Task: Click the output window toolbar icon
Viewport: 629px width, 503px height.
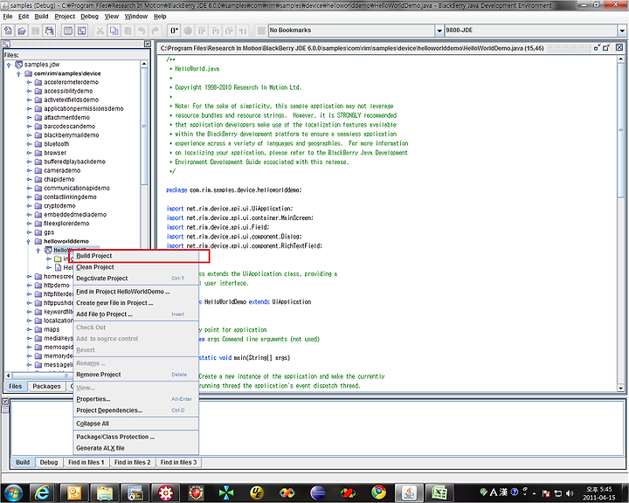Action: (68, 31)
